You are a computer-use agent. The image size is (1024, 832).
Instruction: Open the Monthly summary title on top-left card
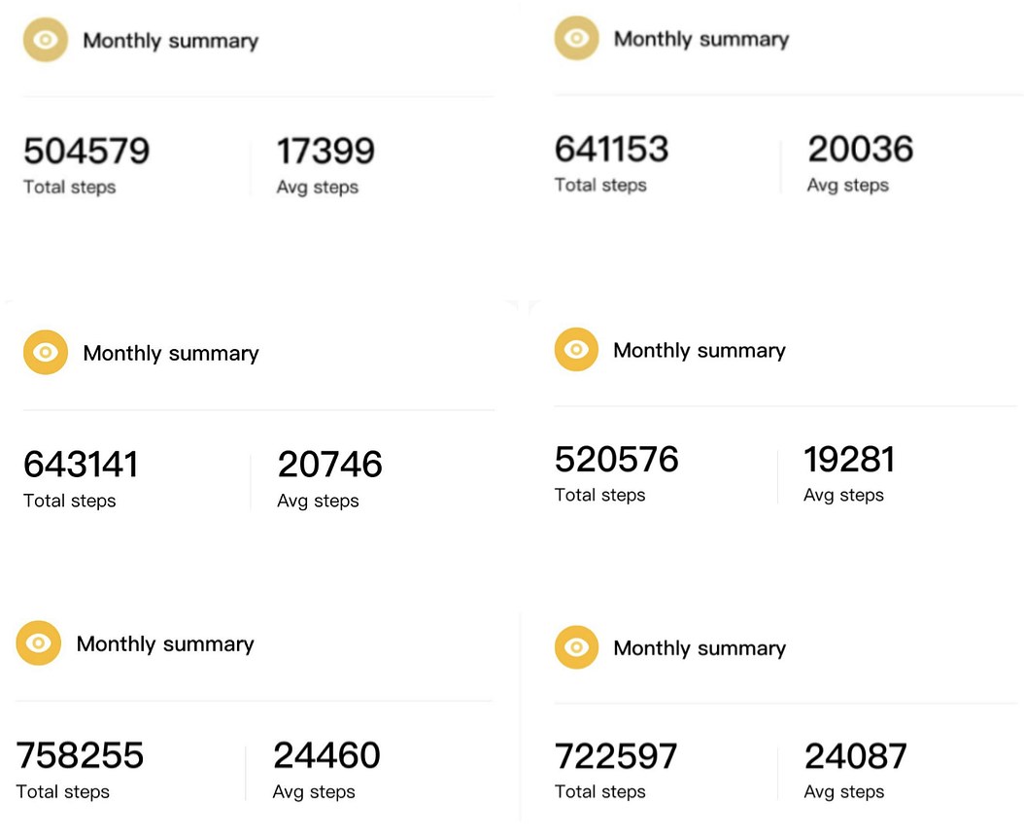point(171,40)
